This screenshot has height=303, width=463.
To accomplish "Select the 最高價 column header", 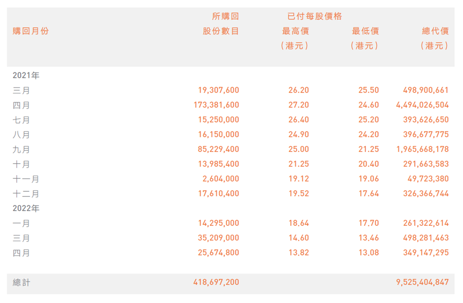I will coord(295,31).
